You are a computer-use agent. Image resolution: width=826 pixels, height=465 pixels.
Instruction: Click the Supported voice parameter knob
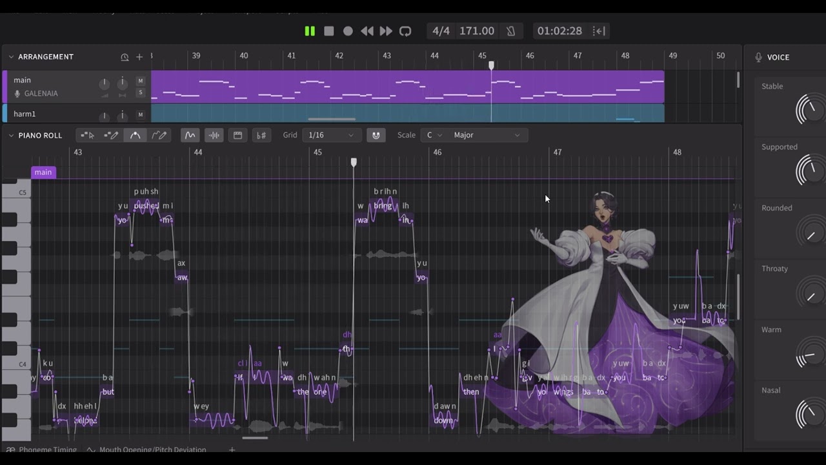click(x=809, y=170)
